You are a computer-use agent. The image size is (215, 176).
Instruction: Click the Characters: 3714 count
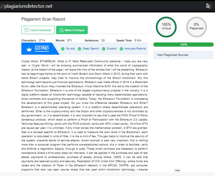point(33,40)
